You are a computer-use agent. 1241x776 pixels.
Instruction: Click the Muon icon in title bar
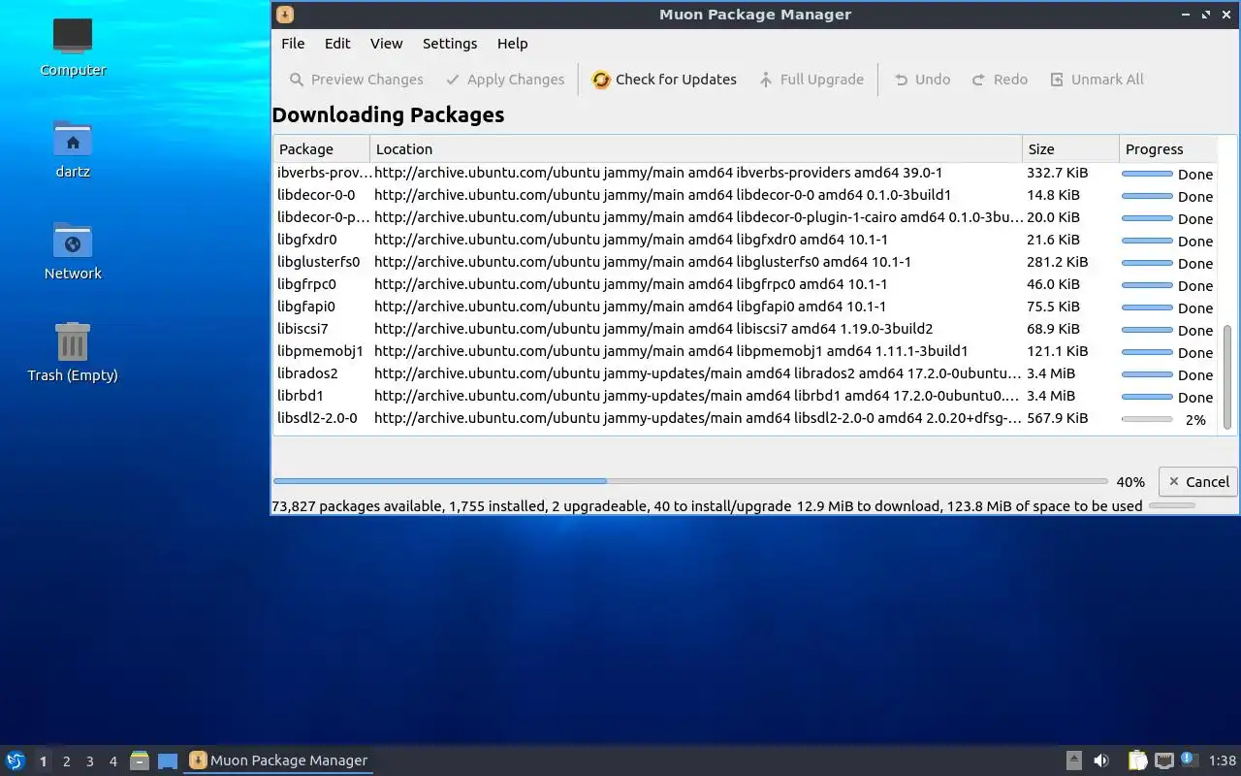[284, 15]
